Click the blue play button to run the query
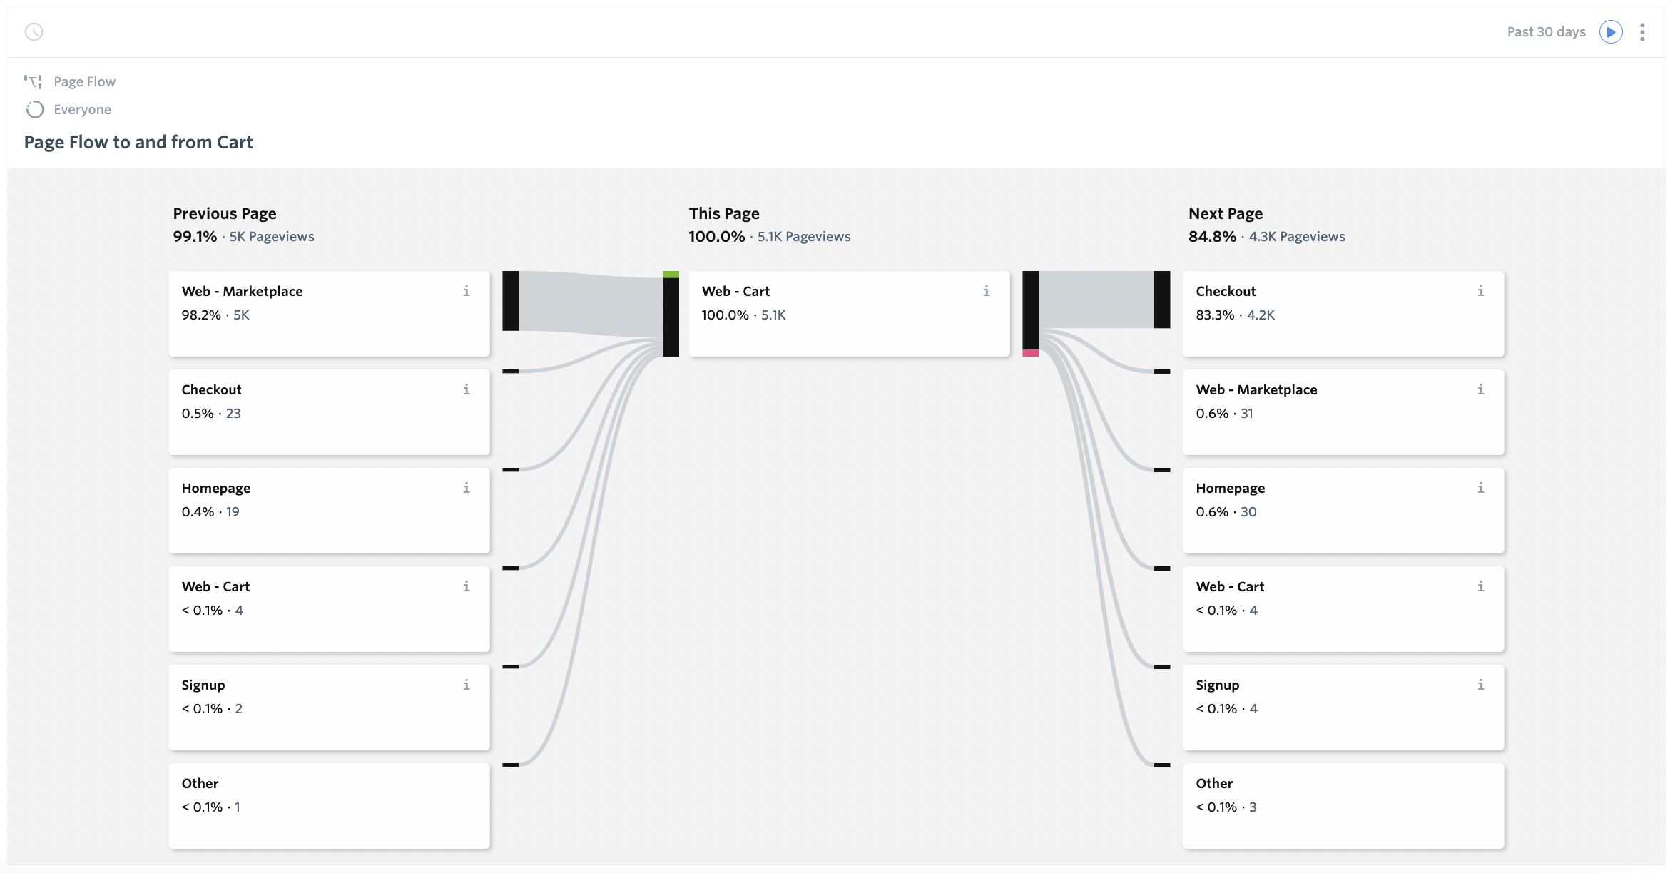The height and width of the screenshot is (873, 1675). [1610, 31]
